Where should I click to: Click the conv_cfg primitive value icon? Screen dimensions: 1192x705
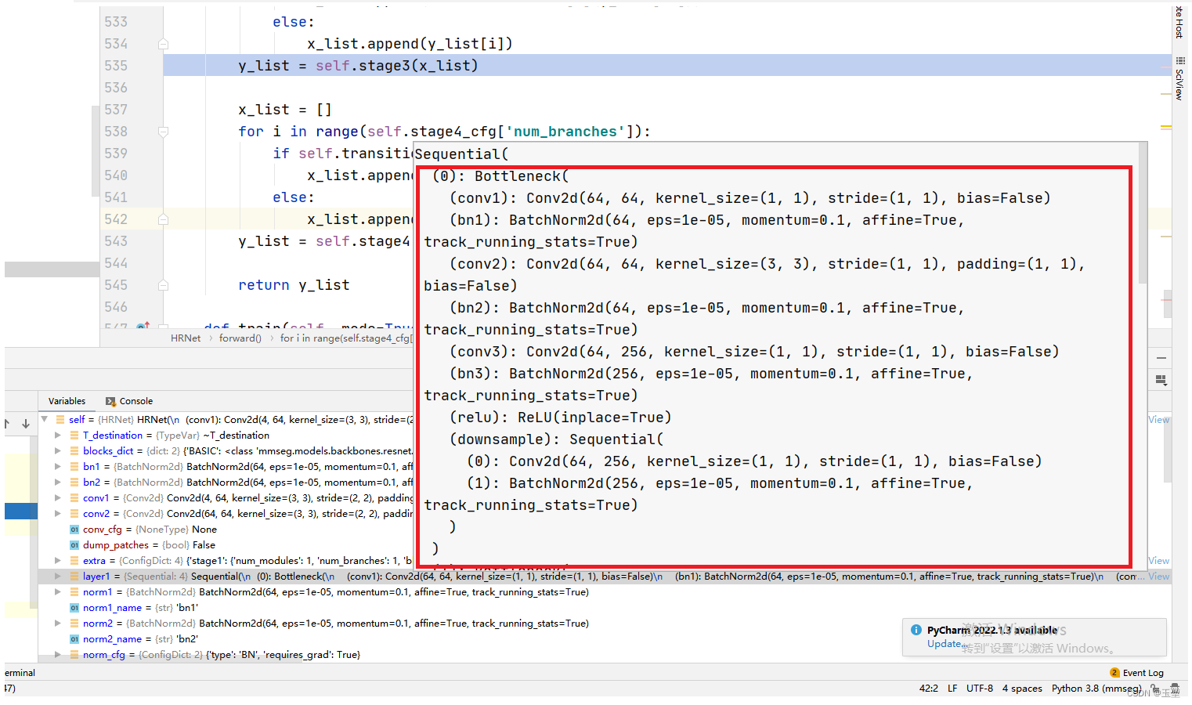coord(74,530)
